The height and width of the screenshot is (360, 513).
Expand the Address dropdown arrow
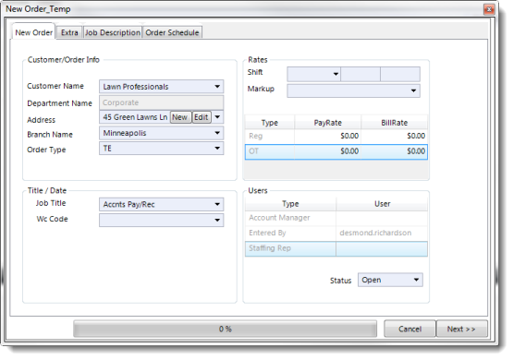coord(217,117)
